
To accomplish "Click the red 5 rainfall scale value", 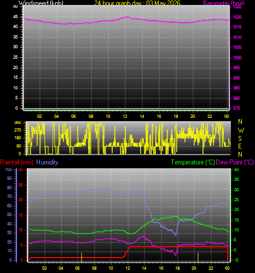I will coord(22,245).
